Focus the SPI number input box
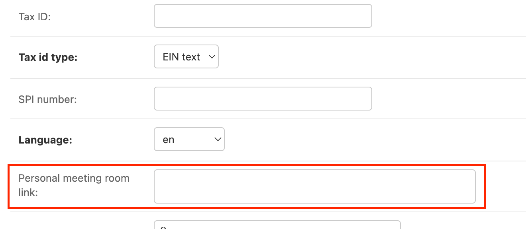526x229 pixels. pyautogui.click(x=263, y=99)
